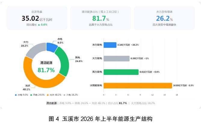The height and width of the screenshot is (125, 201).
Task: Click the 6 tick on the x-axis
Action: (128, 95)
